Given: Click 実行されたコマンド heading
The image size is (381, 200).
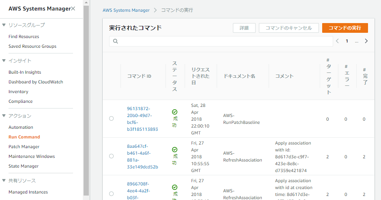Looking at the screenshot, I should point(136,28).
